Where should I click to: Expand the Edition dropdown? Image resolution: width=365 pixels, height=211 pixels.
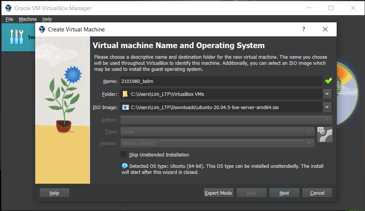tap(327, 120)
